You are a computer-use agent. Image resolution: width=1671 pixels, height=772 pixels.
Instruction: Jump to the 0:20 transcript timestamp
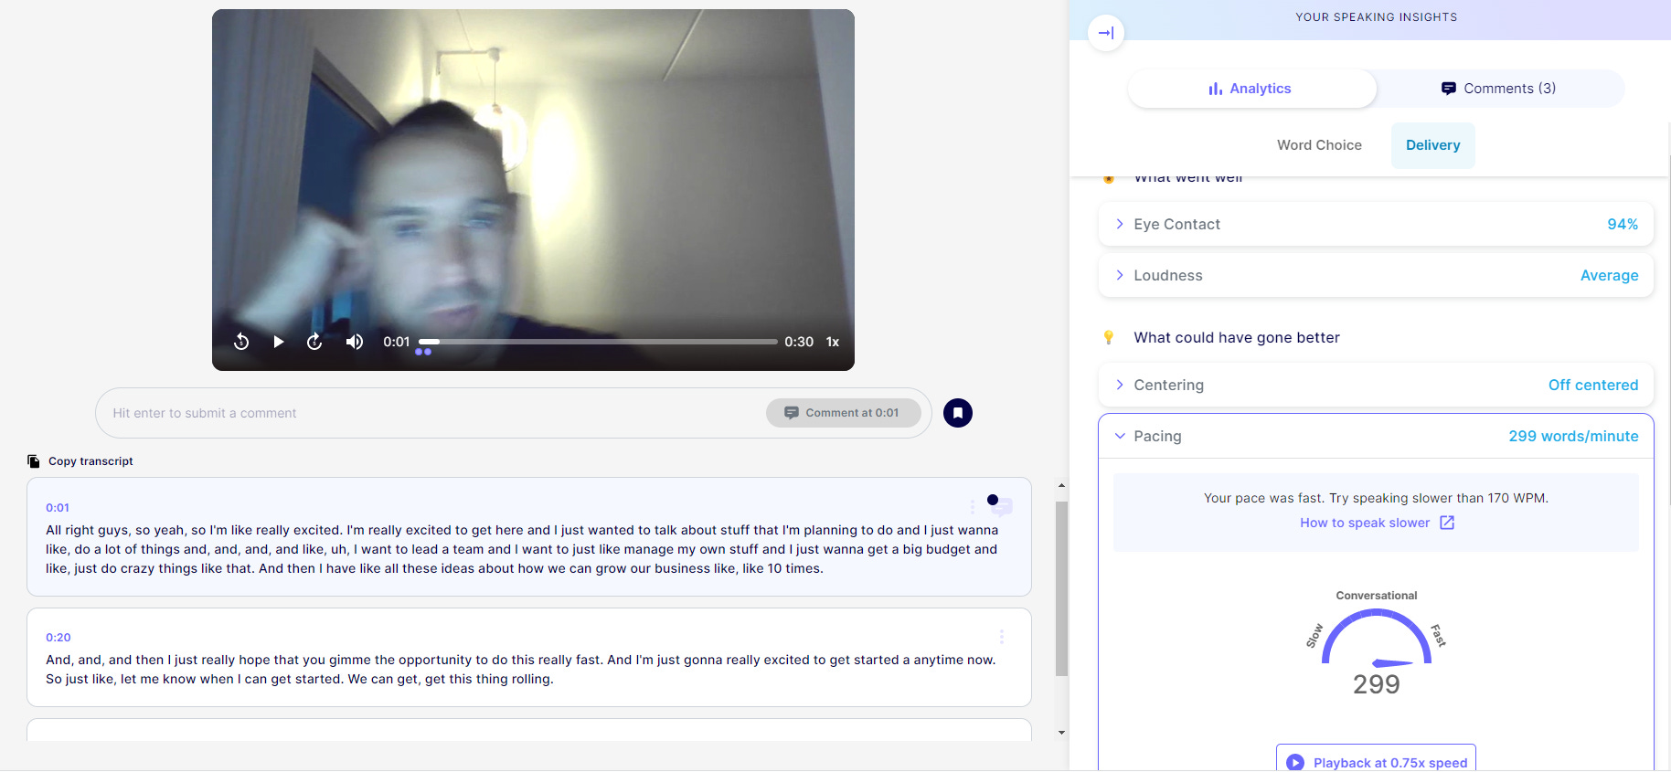click(59, 638)
